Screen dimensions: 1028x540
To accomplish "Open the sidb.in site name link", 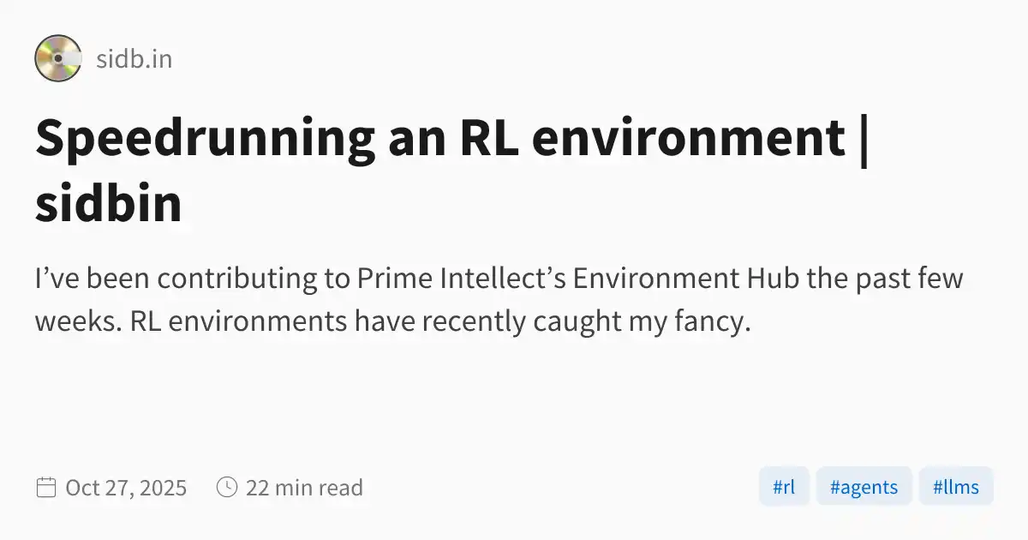I will point(134,60).
